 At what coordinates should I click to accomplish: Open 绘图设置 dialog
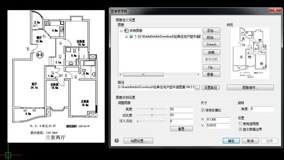[x=138, y=141]
